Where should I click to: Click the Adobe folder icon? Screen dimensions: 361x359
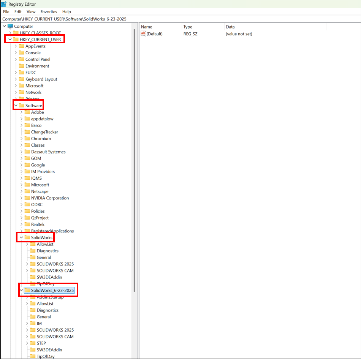[27, 112]
